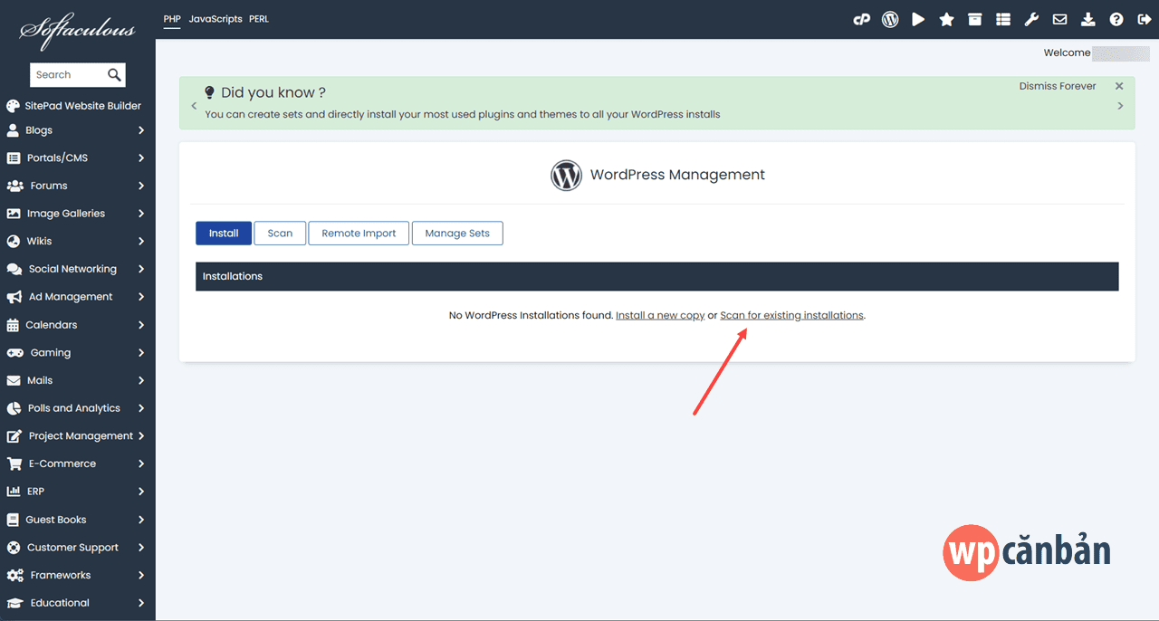The height and width of the screenshot is (621, 1159).
Task: Click the Ad Management megaphone icon
Action: coord(14,297)
